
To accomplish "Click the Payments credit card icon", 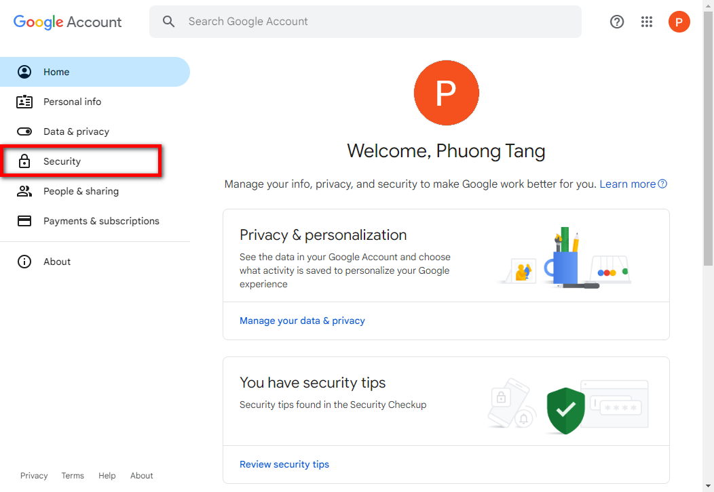I will (x=24, y=221).
